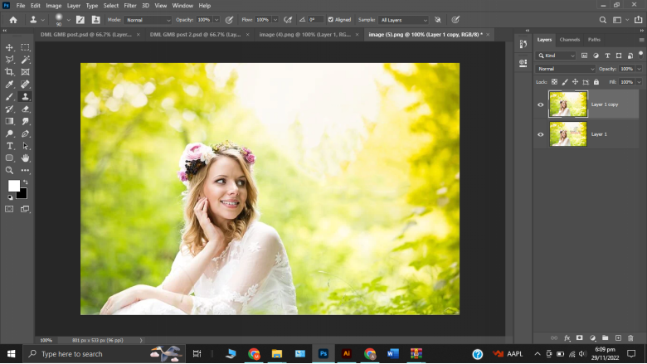Open the painting Mode dropdown

(x=148, y=20)
